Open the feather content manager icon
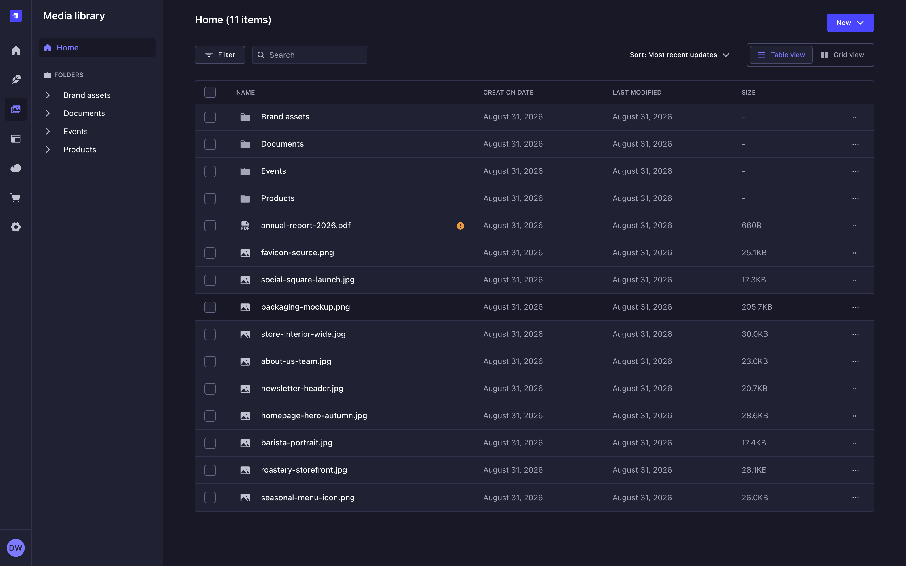906x566 pixels. coord(16,79)
